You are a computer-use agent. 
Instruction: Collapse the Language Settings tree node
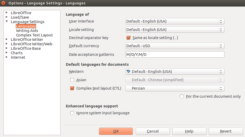[x=7, y=21]
